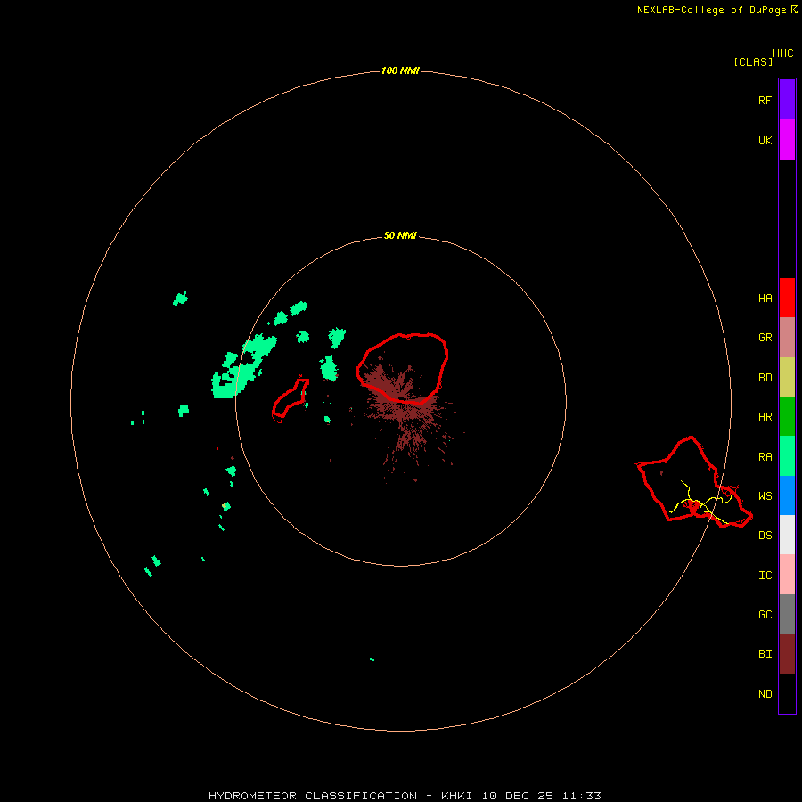Click the "NEXLAB-College of DuPage" credit text
This screenshot has width=802, height=802.
click(x=711, y=10)
